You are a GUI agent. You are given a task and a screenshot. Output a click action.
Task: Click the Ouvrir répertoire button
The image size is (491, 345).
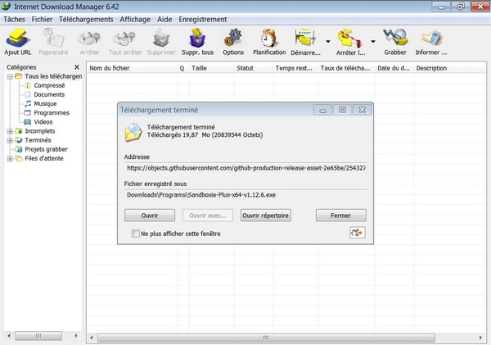click(265, 216)
